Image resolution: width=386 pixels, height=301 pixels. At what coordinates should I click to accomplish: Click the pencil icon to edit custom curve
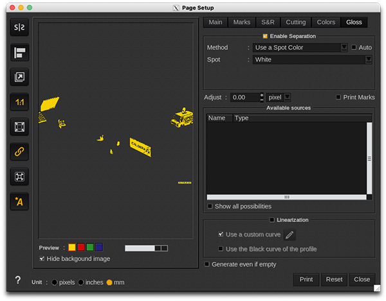coord(290,235)
